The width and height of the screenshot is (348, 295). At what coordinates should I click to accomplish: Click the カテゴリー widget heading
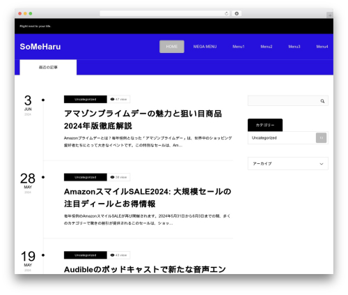tap(265, 125)
